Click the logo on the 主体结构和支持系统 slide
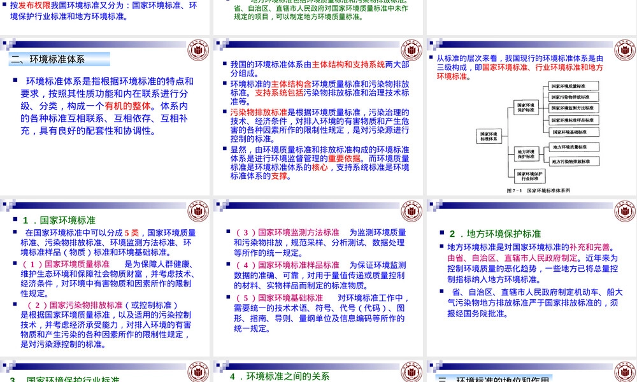This screenshot has height=382, width=637. pyautogui.click(x=411, y=50)
